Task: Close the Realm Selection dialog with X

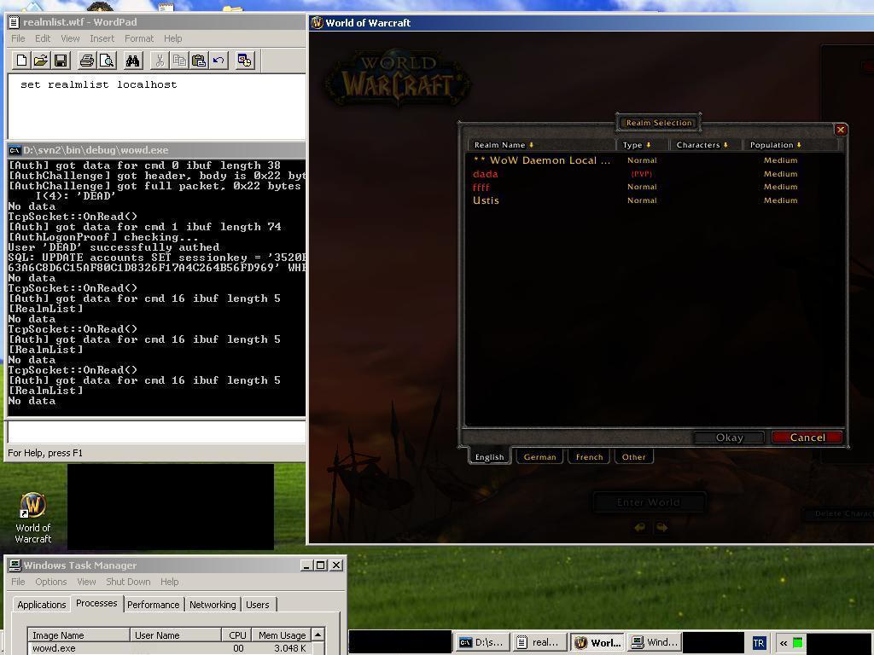Action: (841, 130)
